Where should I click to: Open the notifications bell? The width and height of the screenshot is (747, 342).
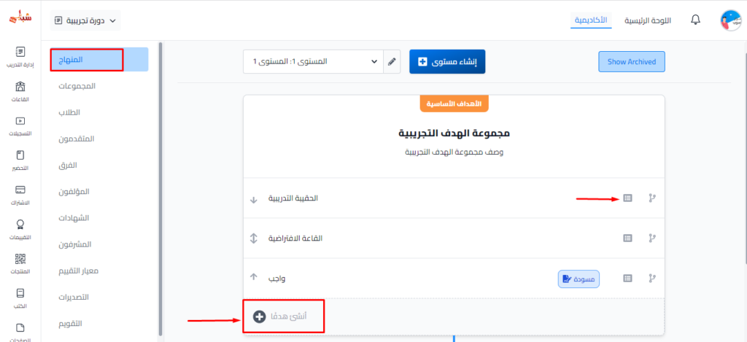695,20
